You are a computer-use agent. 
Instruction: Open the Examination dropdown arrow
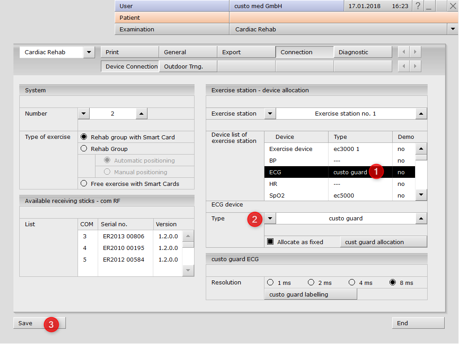point(453,29)
